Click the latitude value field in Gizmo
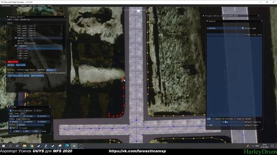This screenshot has width=277, height=155. 16,116
